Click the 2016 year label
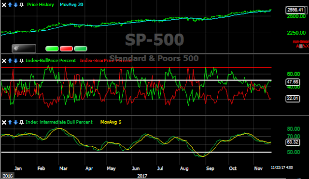This screenshot has height=179, width=309. click(x=8, y=176)
